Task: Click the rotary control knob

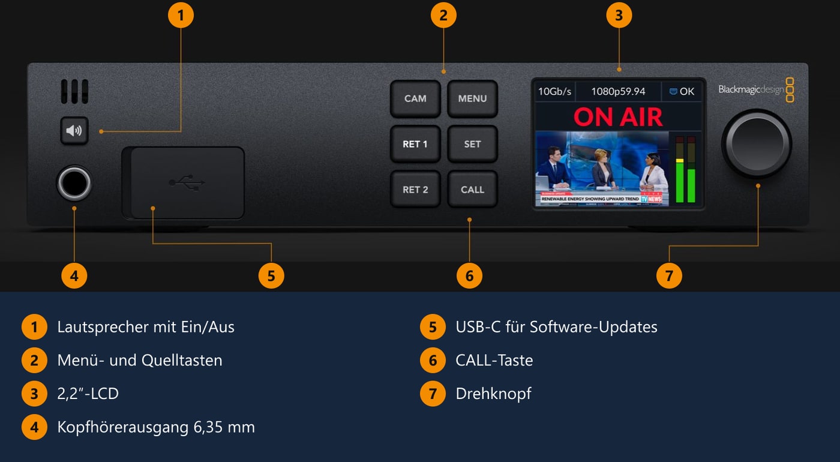Action: tap(757, 143)
